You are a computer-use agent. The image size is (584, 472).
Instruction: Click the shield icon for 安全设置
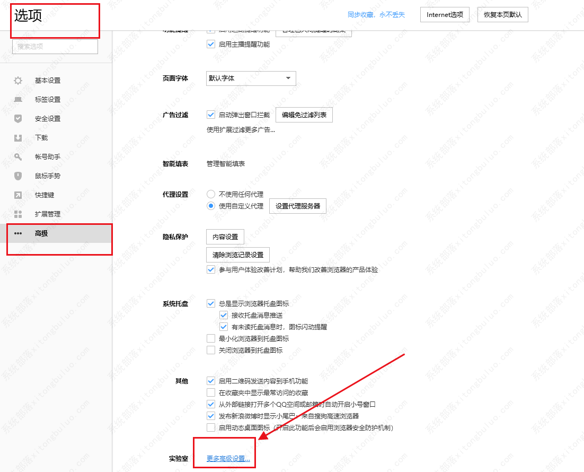tap(18, 119)
